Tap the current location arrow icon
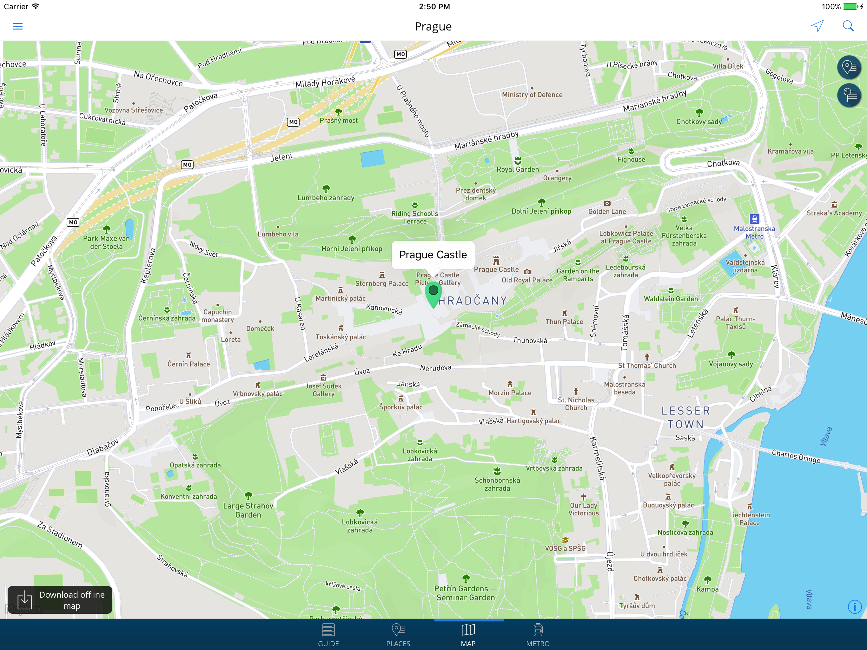867x650 pixels. 817,26
